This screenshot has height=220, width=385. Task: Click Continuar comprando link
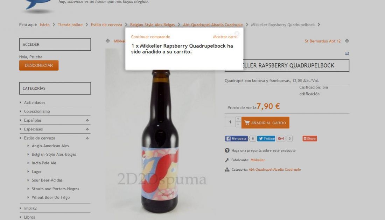(x=150, y=37)
